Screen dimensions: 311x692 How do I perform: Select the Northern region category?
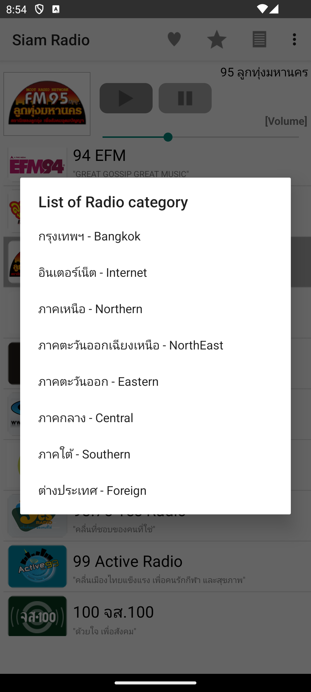[x=155, y=309]
